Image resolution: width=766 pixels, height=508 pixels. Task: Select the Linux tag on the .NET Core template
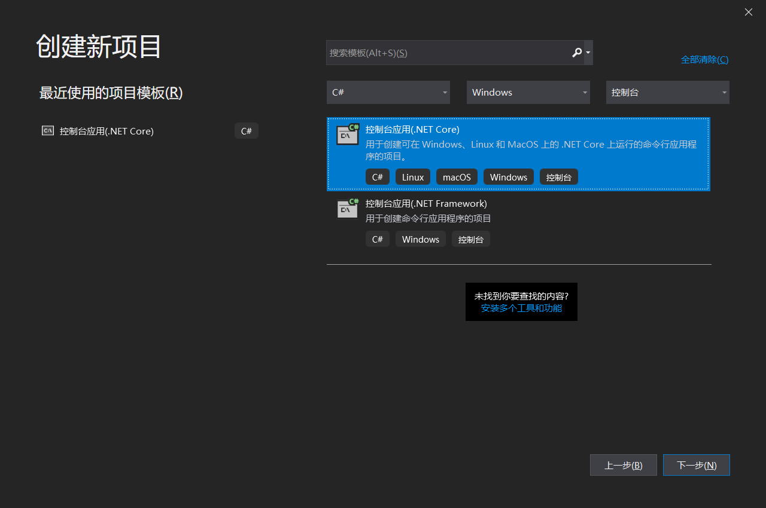pyautogui.click(x=412, y=176)
